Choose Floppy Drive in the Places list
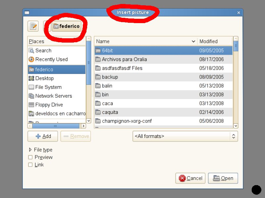Screen dimensions: 265x198 pos(49,105)
